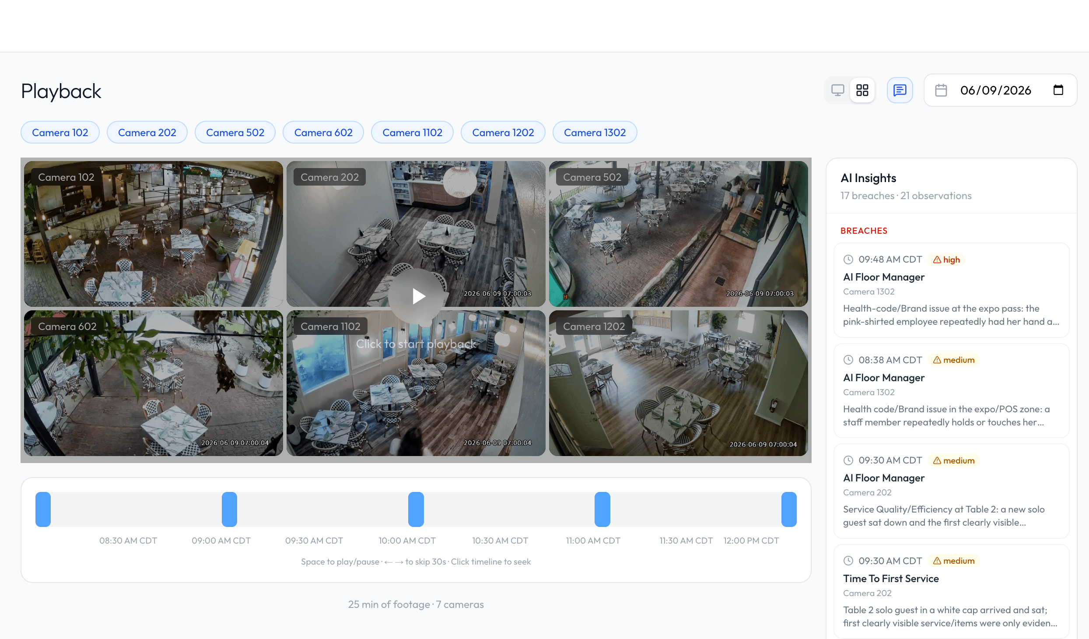Select the Camera 202 chip
The image size is (1089, 639).
[x=147, y=132]
